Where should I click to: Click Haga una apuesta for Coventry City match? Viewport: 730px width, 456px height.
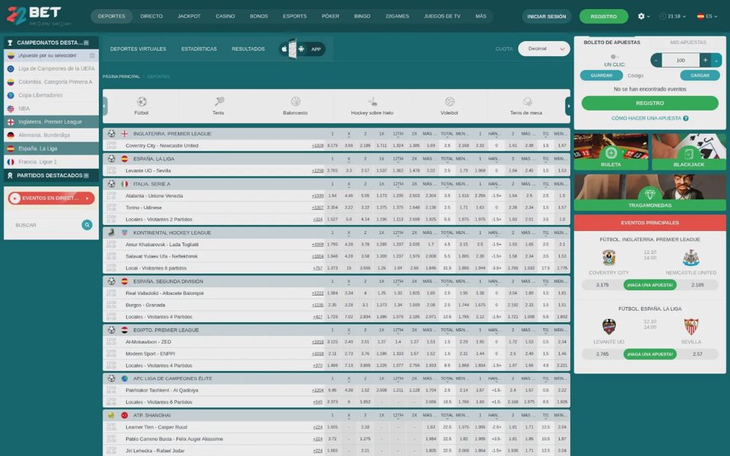[x=650, y=285]
